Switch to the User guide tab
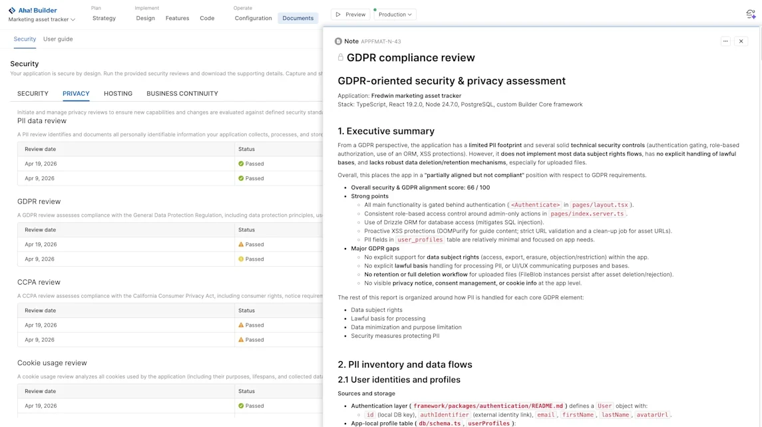762x427 pixels. pos(58,39)
